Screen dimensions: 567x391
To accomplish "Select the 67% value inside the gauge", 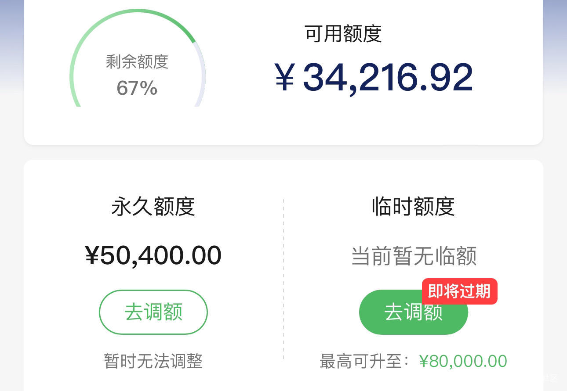I will 137,88.
